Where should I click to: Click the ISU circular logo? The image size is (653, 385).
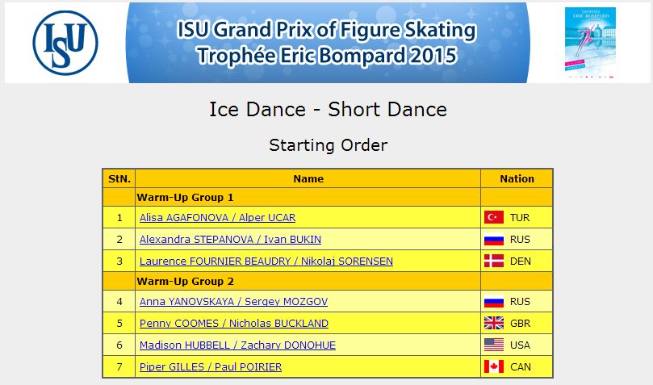[x=65, y=43]
